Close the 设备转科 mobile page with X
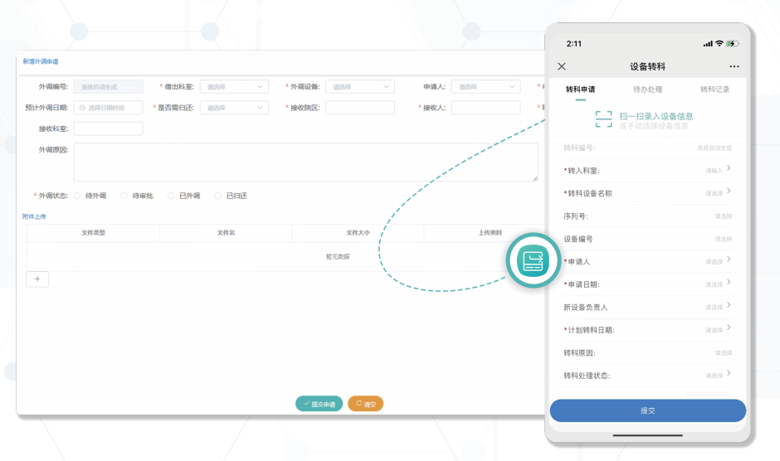This screenshot has height=461, width=780. (562, 66)
